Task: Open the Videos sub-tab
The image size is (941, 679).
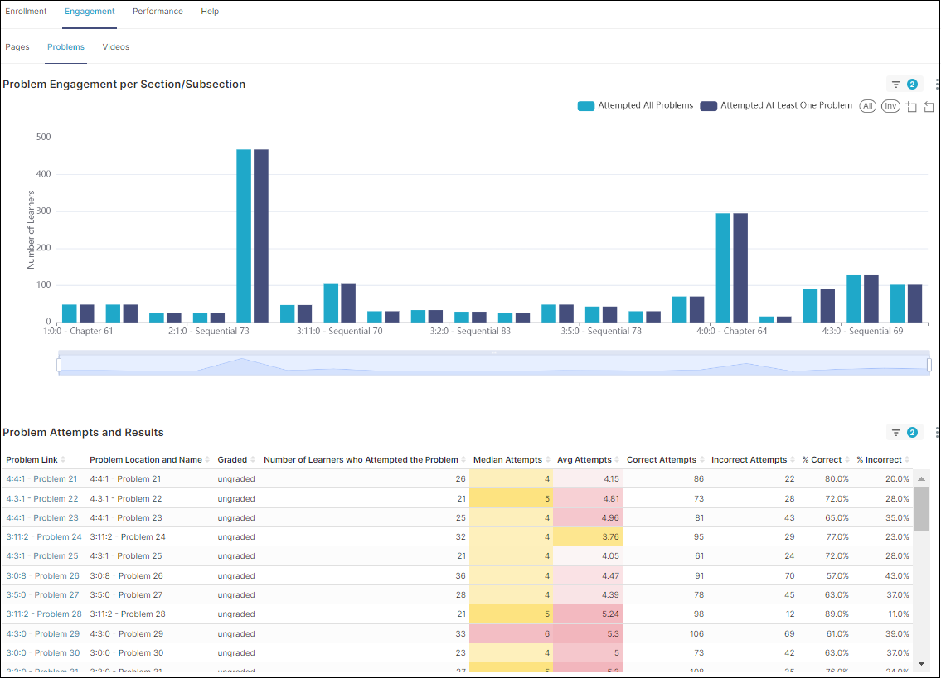Action: (116, 47)
